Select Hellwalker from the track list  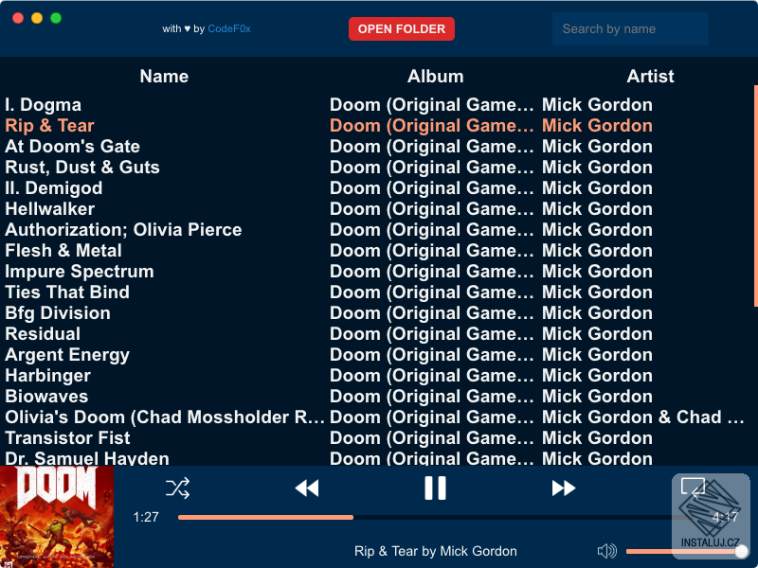pyautogui.click(x=374, y=208)
